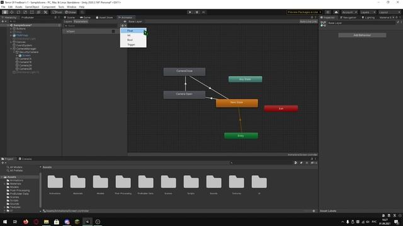The width and height of the screenshot is (403, 226).
Task: Open the Layout dropdown
Action: 390,12
